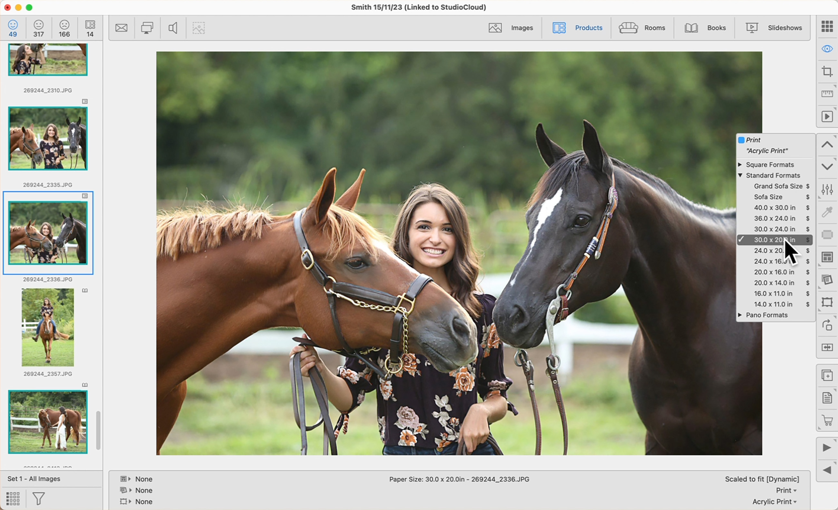Expand the Pano Formats group
This screenshot has height=510, width=838.
pyautogui.click(x=766, y=315)
